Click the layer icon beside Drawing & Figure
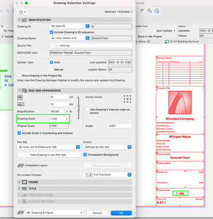213x219 pixels. (x=20, y=212)
